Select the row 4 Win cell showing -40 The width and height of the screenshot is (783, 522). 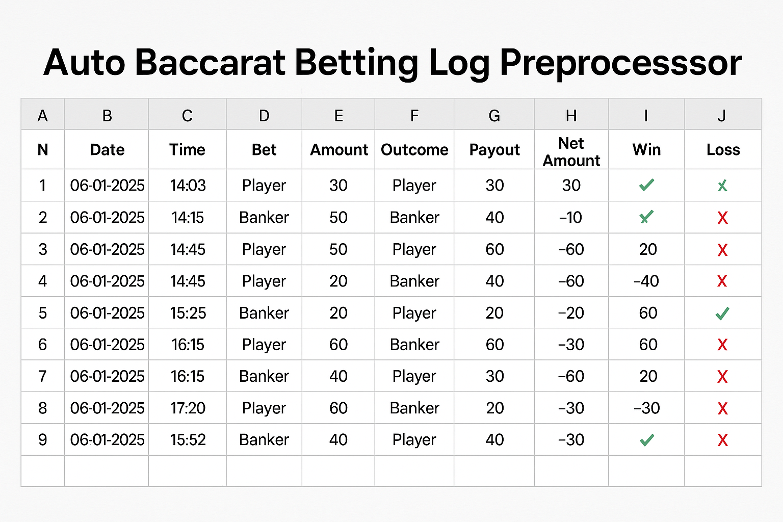(646, 281)
